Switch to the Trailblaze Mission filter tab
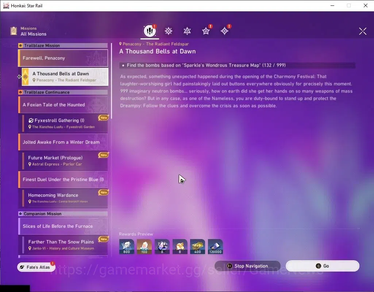 pos(169,31)
